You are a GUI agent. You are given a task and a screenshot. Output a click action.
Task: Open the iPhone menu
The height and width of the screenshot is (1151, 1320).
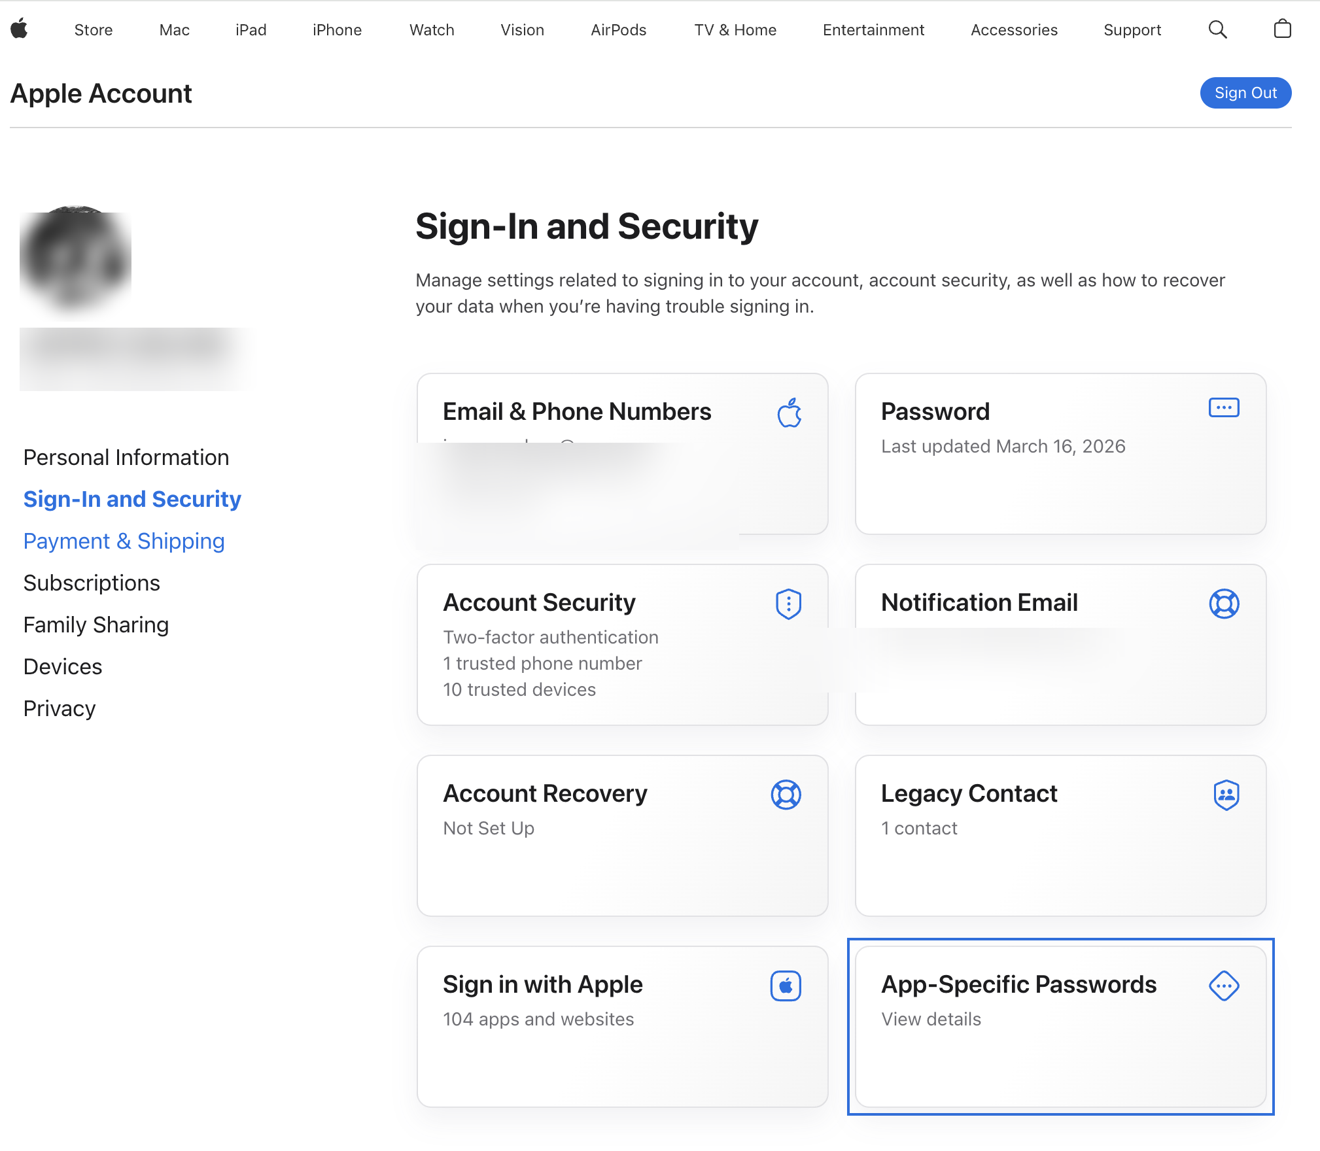pos(338,30)
